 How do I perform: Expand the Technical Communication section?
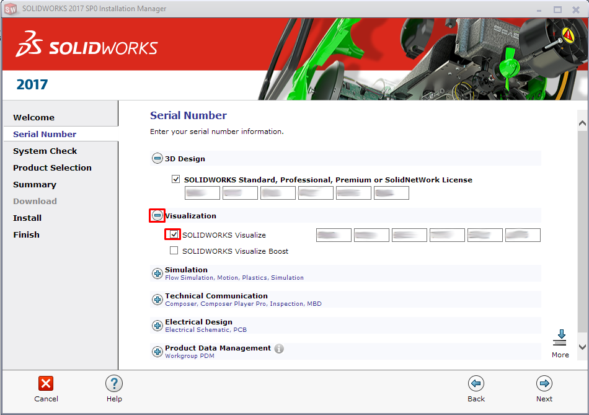click(157, 300)
